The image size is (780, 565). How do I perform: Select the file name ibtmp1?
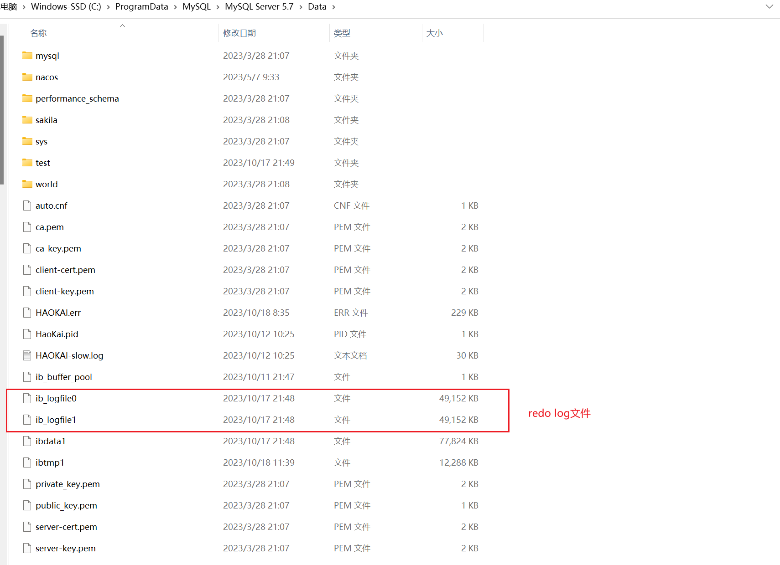pyautogui.click(x=50, y=462)
